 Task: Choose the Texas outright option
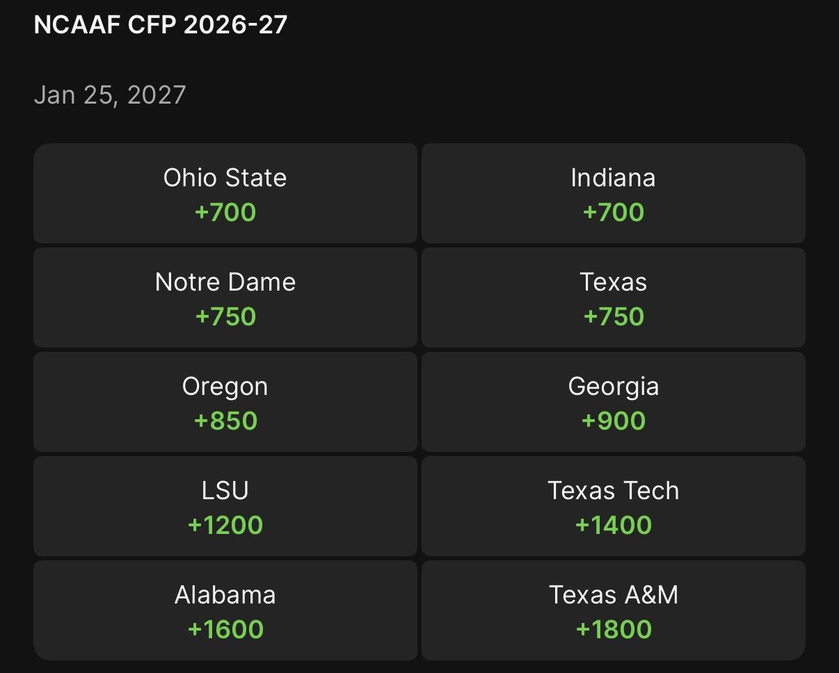[x=613, y=298]
